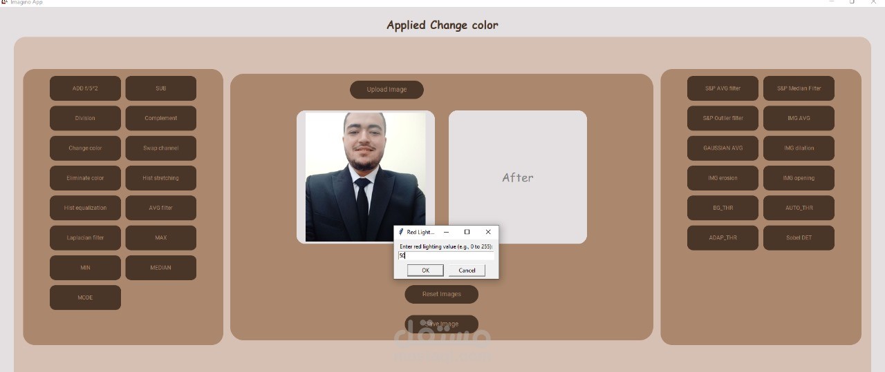This screenshot has width=885, height=372.
Task: Apply the Laplacian filter
Action: click(85, 238)
